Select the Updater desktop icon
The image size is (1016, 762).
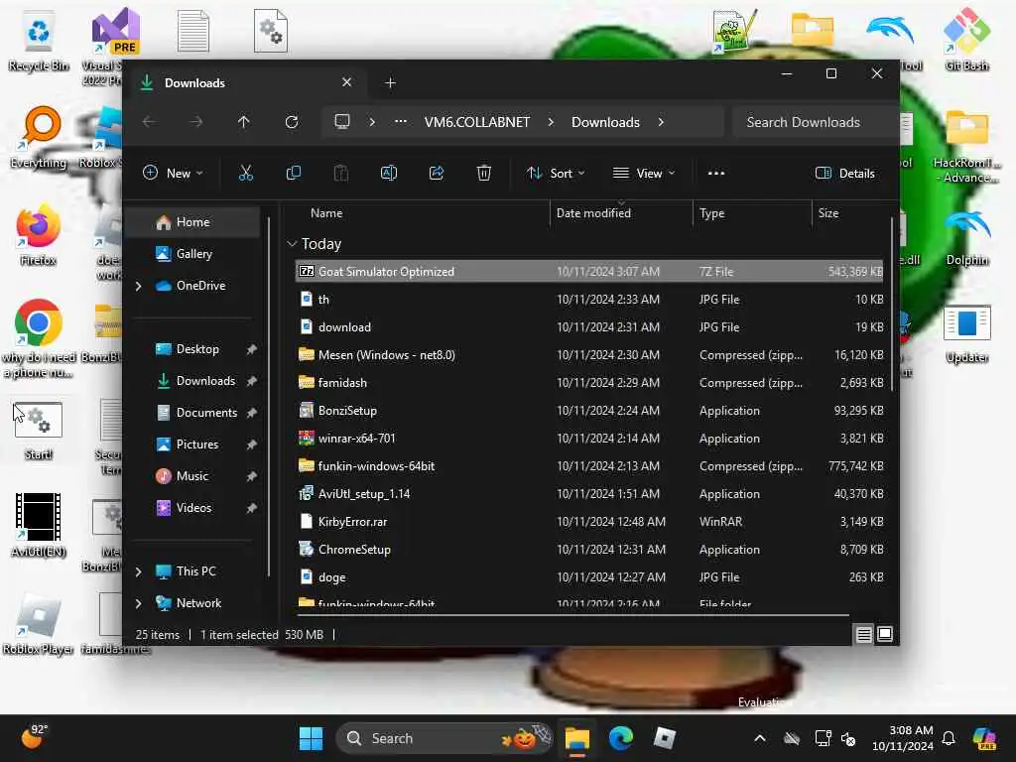[966, 333]
